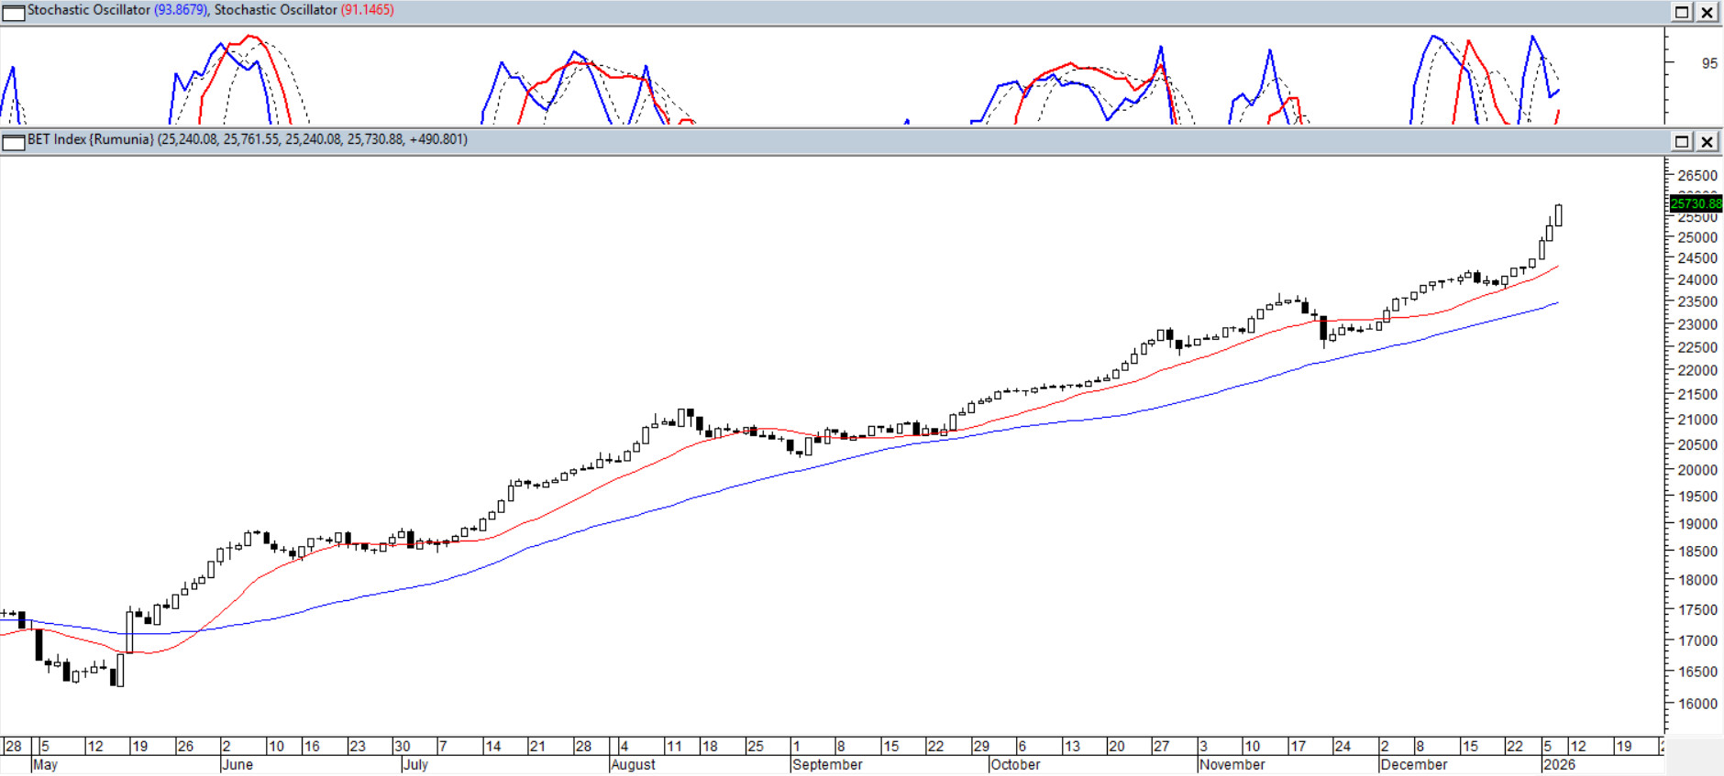This screenshot has height=776, width=1724.
Task: Click the December label on the date axis
Action: (x=1413, y=765)
